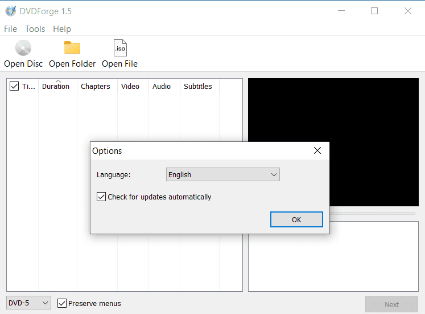This screenshot has width=425, height=314.
Task: Click the Open Disc icon
Action: [x=23, y=48]
